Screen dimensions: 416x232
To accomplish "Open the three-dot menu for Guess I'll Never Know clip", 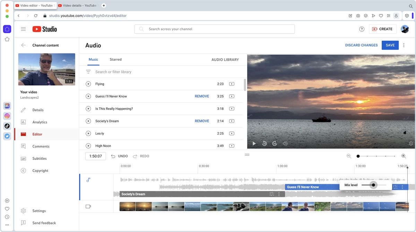I will [402, 187].
